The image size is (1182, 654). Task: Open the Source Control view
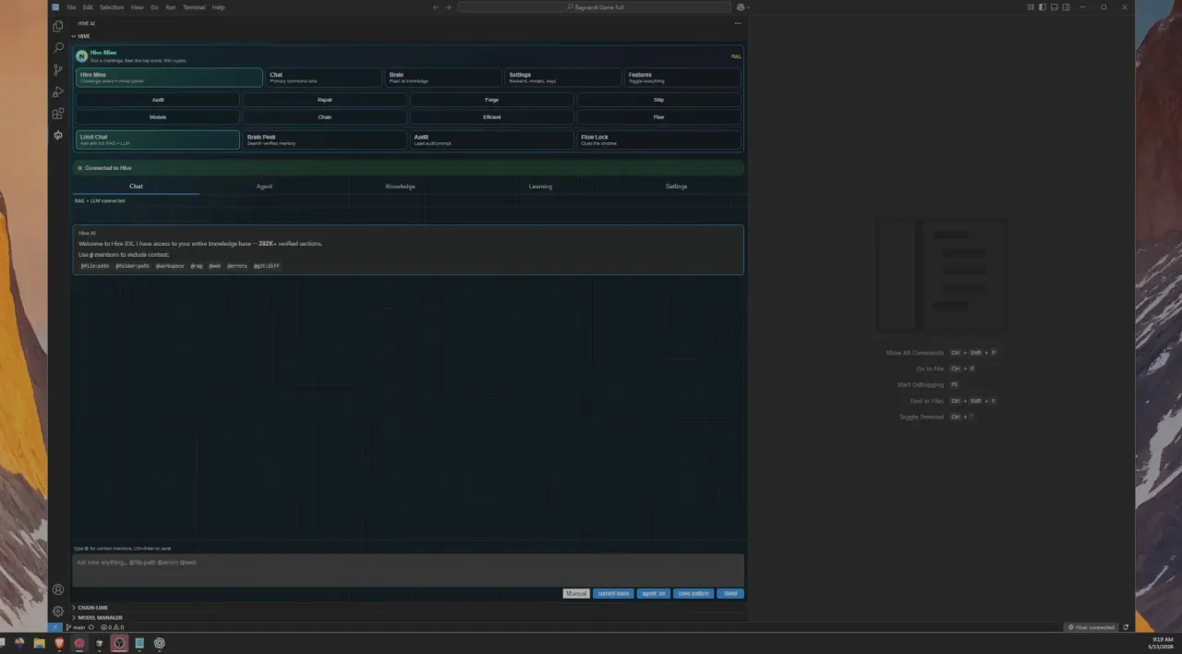tap(58, 70)
